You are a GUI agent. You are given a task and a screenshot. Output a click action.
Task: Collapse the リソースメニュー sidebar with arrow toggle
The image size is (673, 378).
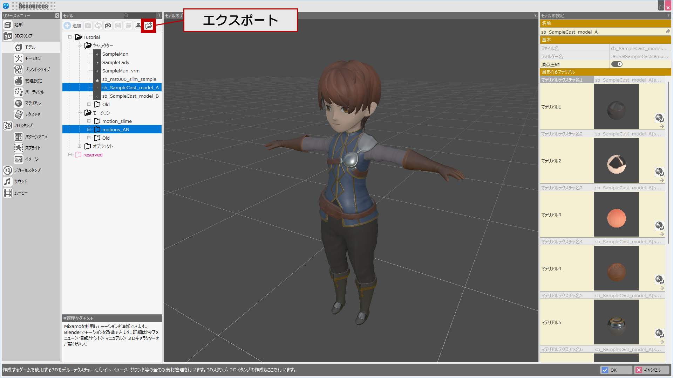point(57,16)
